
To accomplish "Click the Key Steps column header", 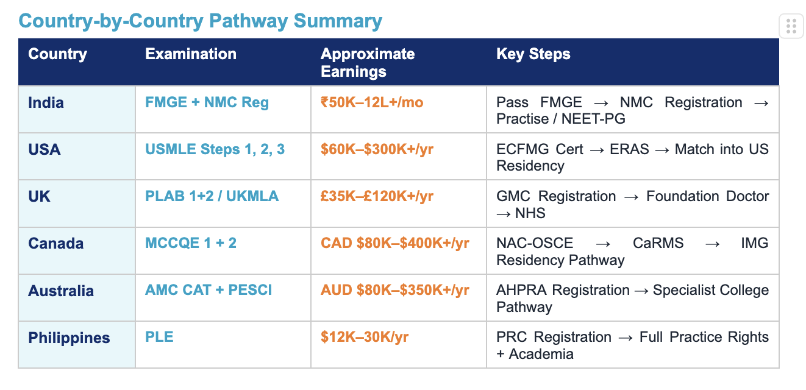I will (x=533, y=54).
